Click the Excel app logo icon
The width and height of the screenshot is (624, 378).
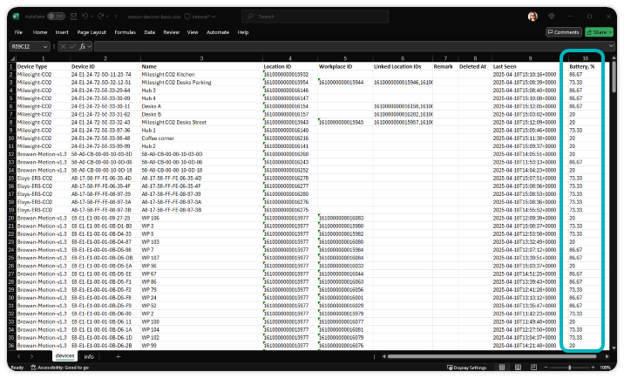tap(16, 17)
